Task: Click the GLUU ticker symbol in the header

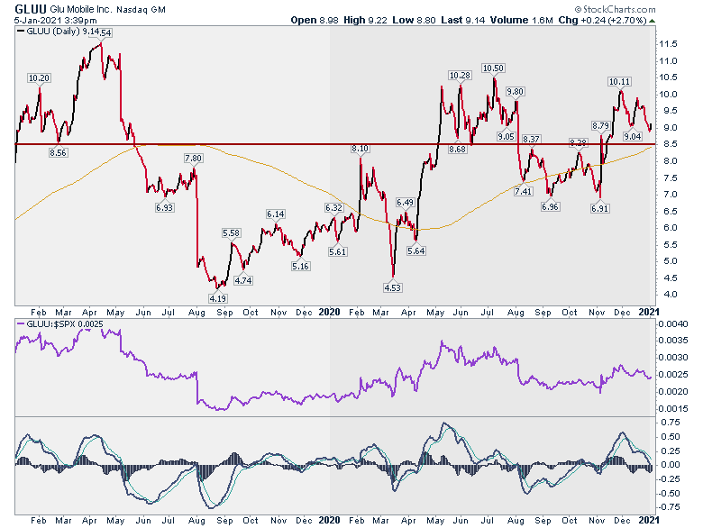Action: (31, 9)
